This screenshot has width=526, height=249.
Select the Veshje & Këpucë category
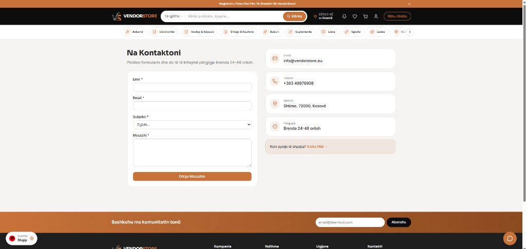(x=199, y=32)
